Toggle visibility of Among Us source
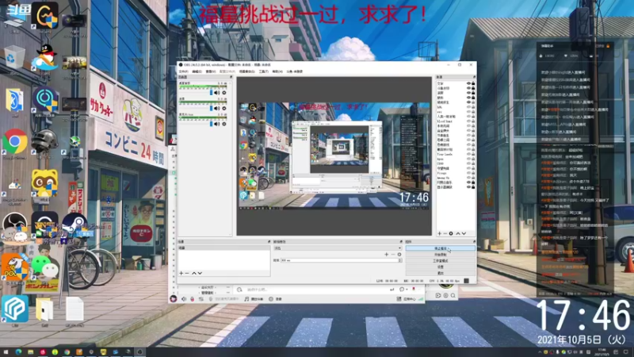This screenshot has height=357, width=634. click(x=468, y=178)
